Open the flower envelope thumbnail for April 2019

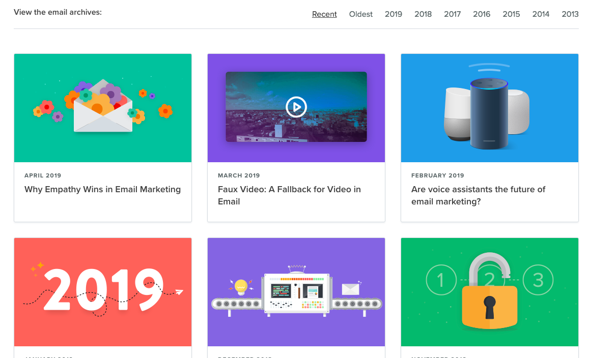(103, 108)
